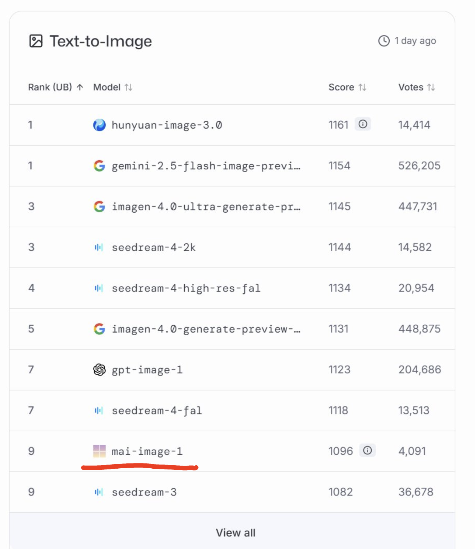This screenshot has width=475, height=549.
Task: Sort leaderboard by Score column arrows
Action: tap(362, 87)
